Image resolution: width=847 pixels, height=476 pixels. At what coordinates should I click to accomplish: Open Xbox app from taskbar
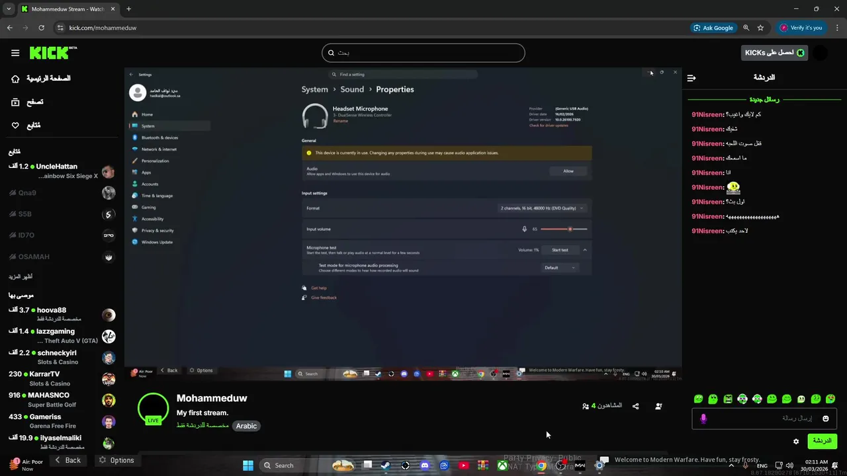pos(502,465)
